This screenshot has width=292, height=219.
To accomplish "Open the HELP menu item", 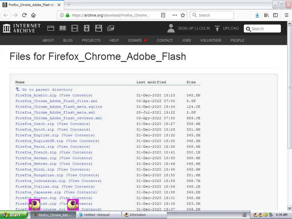I will tap(114, 40).
